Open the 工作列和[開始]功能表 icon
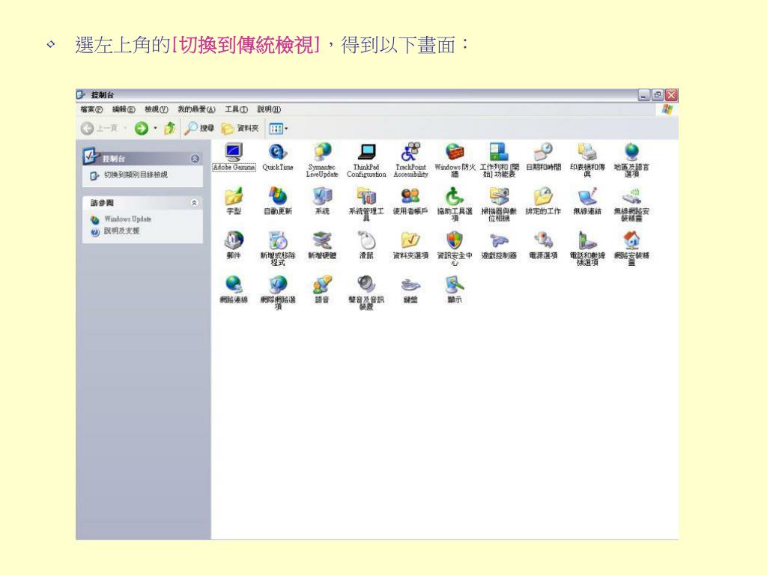The width and height of the screenshot is (767, 575). click(x=499, y=160)
